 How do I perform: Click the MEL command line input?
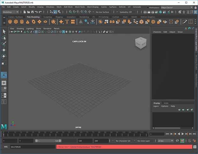click(33, 147)
